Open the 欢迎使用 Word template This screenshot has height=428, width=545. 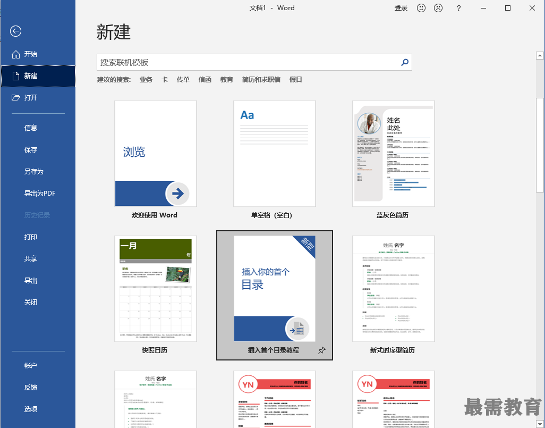[155, 154]
